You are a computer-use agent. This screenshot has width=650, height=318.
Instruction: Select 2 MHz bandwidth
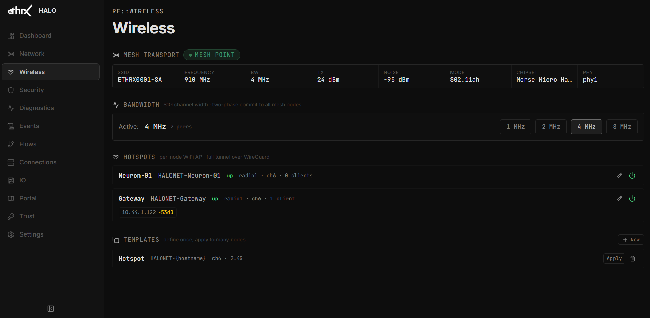551,127
